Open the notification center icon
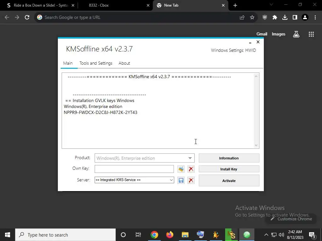 click(312, 235)
